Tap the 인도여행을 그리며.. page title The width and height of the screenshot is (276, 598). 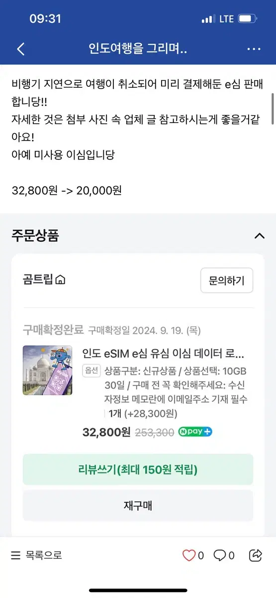pos(138,49)
